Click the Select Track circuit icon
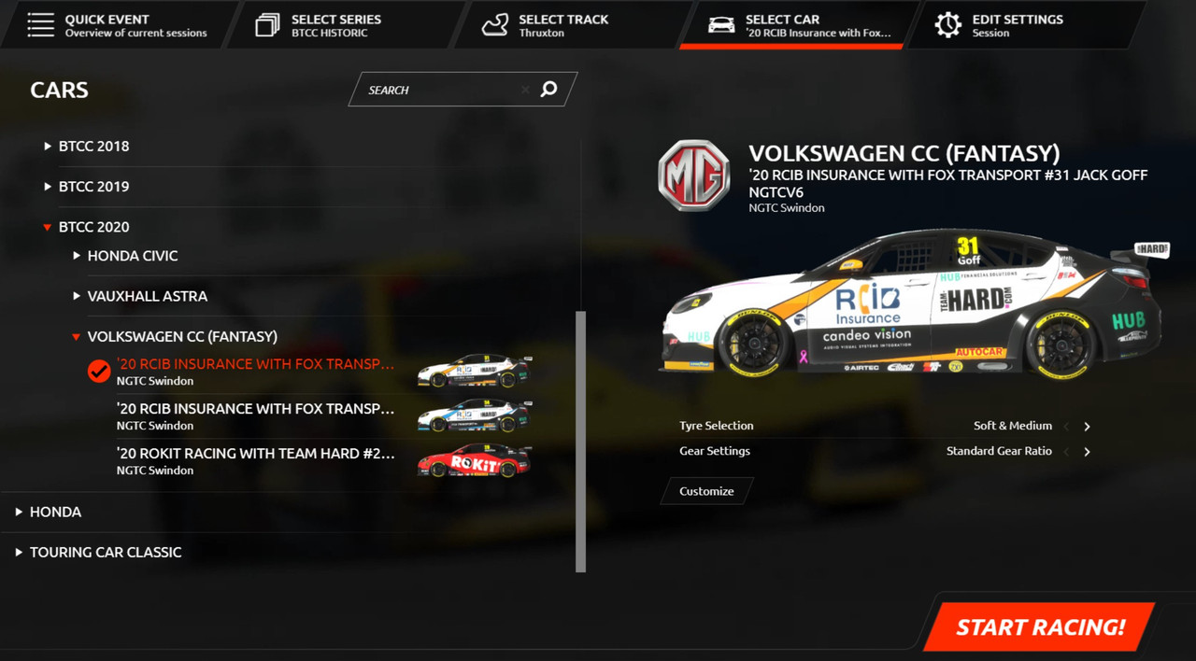The width and height of the screenshot is (1196, 661). pos(495,25)
